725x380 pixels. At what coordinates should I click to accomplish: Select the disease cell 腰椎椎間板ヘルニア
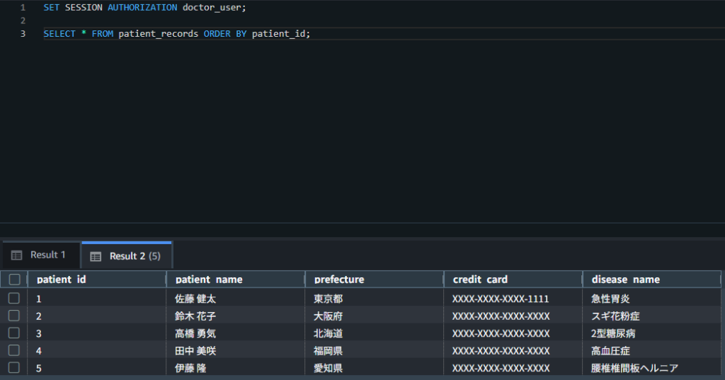pyautogui.click(x=651, y=368)
